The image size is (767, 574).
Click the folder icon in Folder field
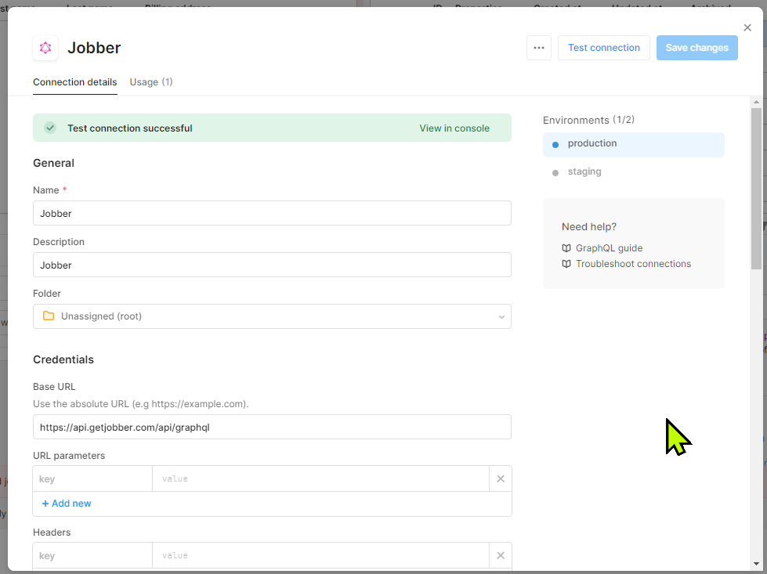tap(49, 316)
